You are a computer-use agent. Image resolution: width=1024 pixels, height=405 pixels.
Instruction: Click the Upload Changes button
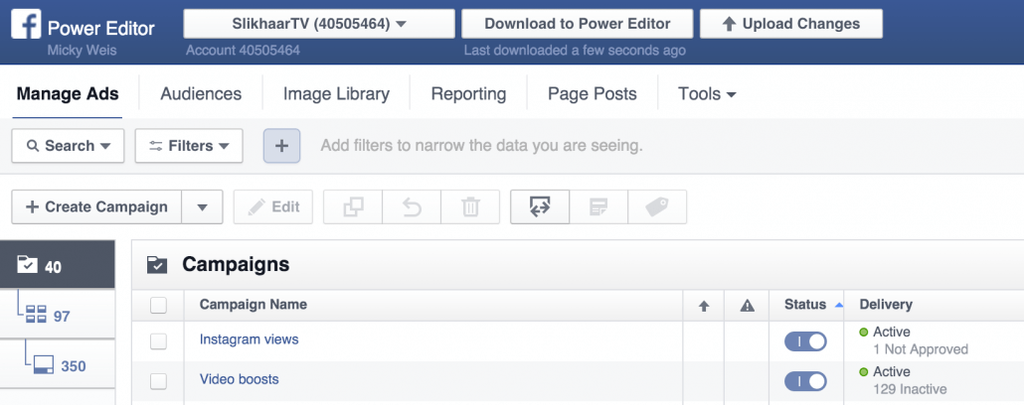click(x=790, y=24)
